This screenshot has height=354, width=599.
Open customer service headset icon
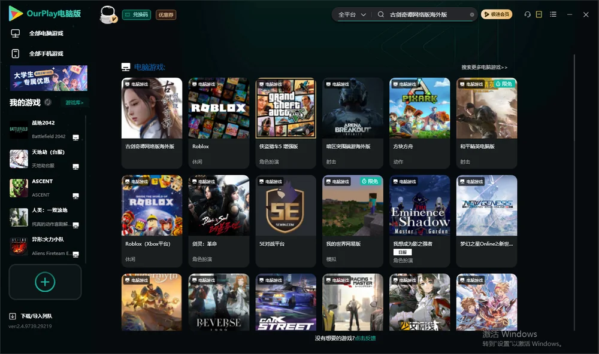click(x=528, y=14)
